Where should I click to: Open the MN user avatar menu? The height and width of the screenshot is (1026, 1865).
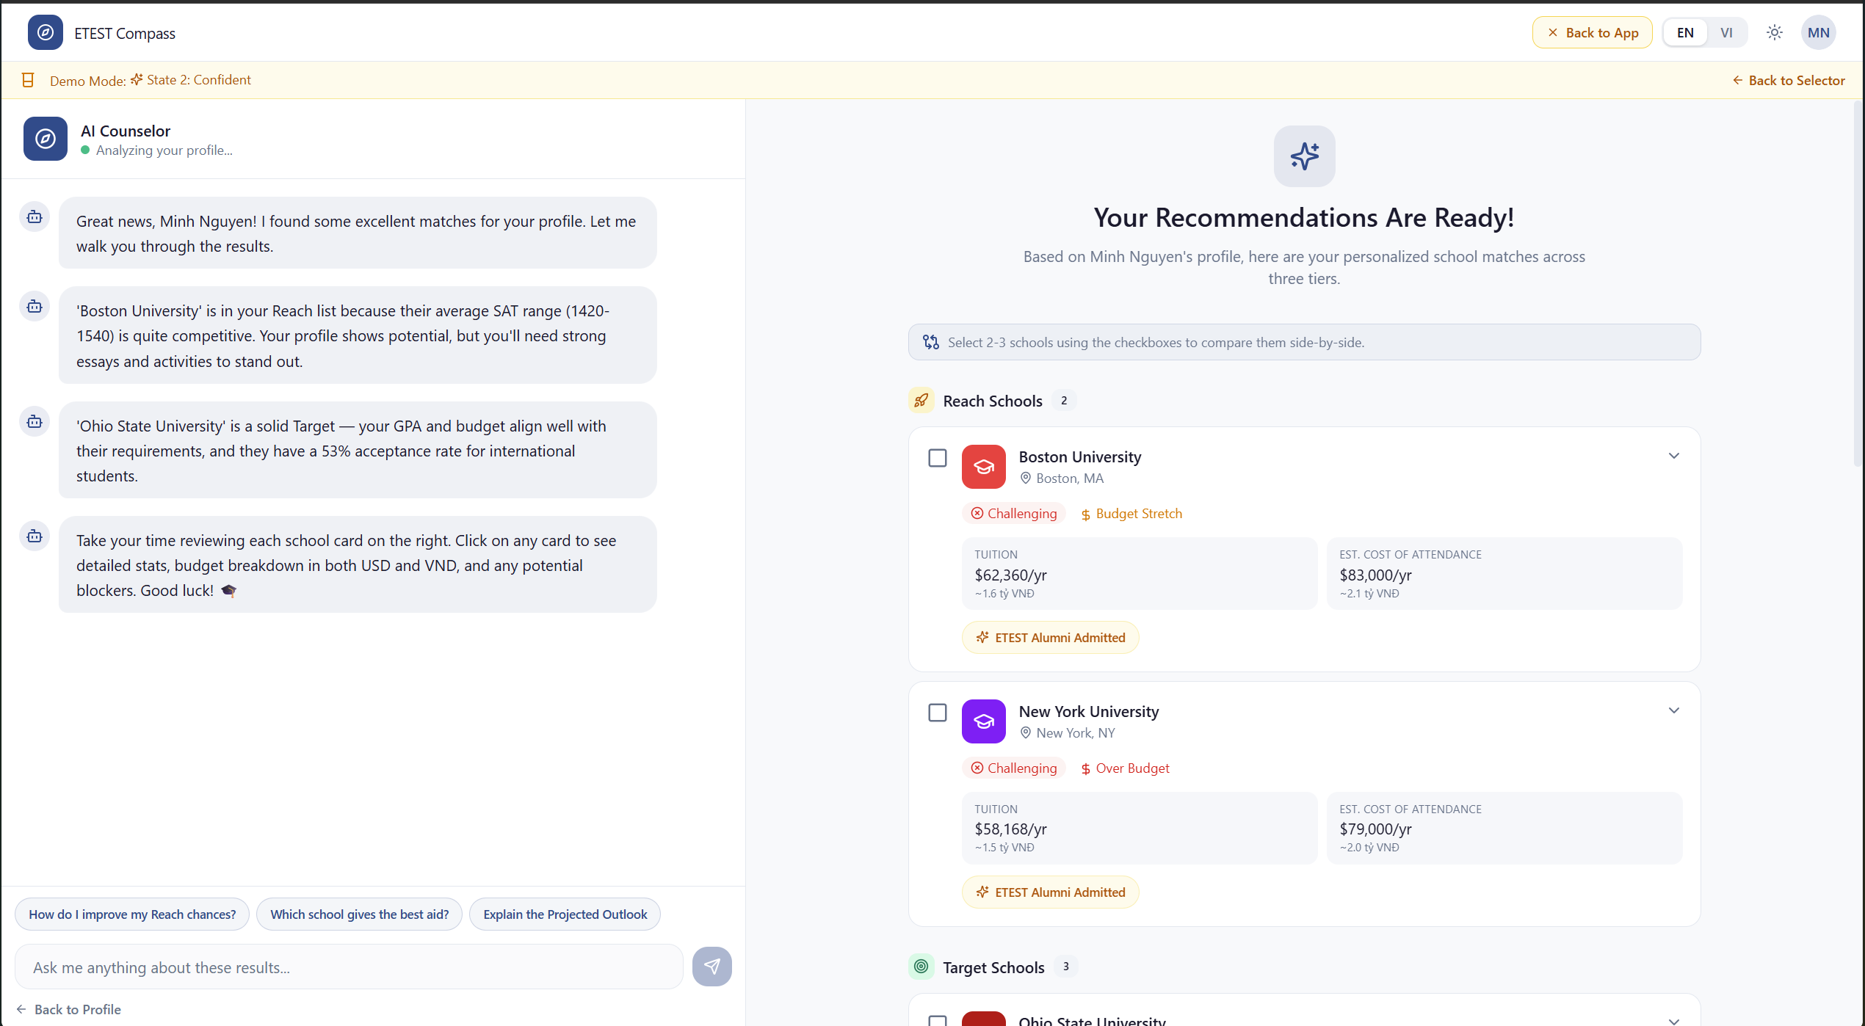(x=1818, y=33)
